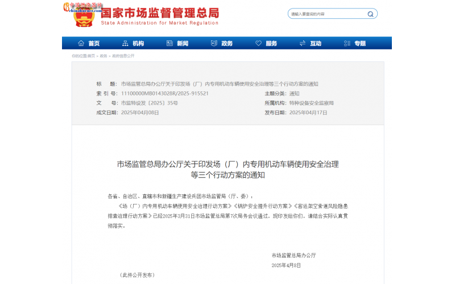Click the 索引号 label
Viewport: 455px width, 284px height.
tap(107, 94)
